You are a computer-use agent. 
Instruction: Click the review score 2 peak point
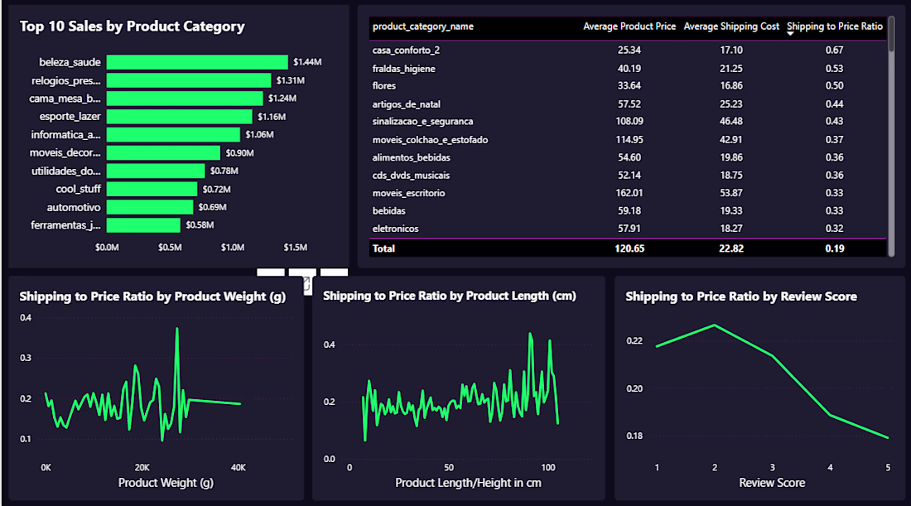(x=714, y=325)
